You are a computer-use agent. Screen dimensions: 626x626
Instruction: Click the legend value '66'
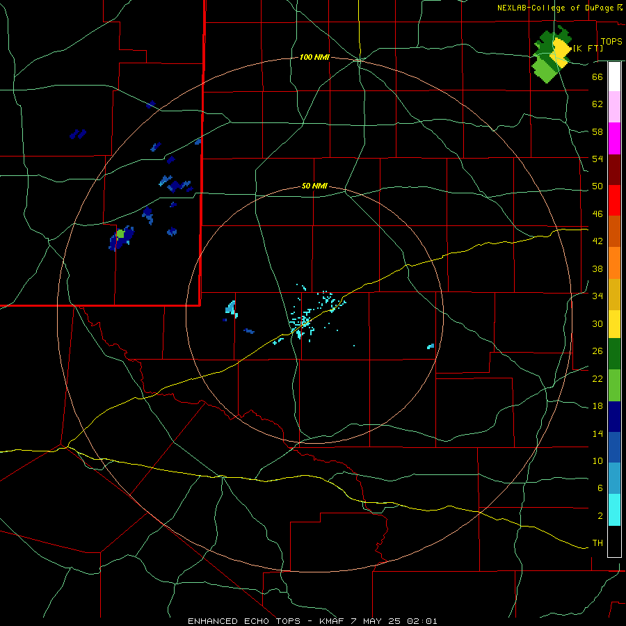click(597, 77)
